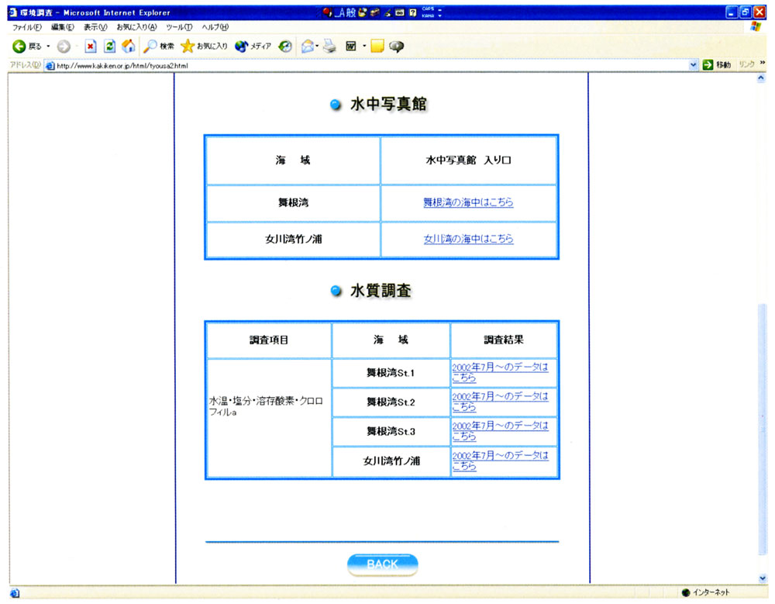775x604 pixels.
Task: Click the IME CAPS KANA indicator
Action: coord(428,12)
